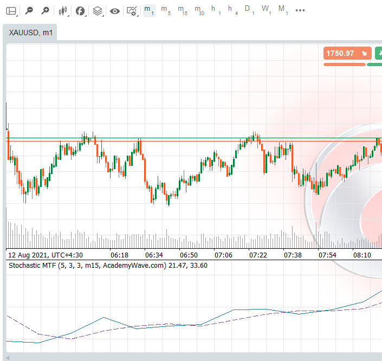Zoom out the chart with minus magnifier

point(29,11)
